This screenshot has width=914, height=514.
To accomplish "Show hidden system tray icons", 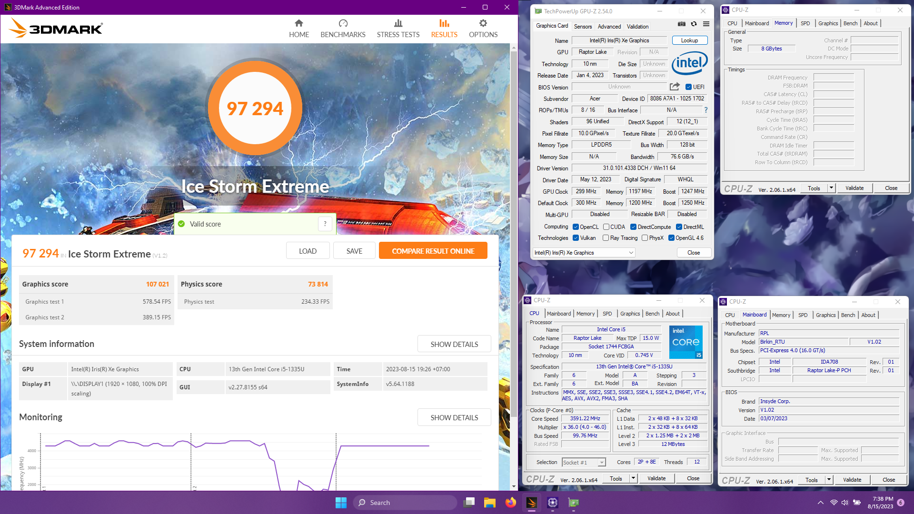I will 821,503.
